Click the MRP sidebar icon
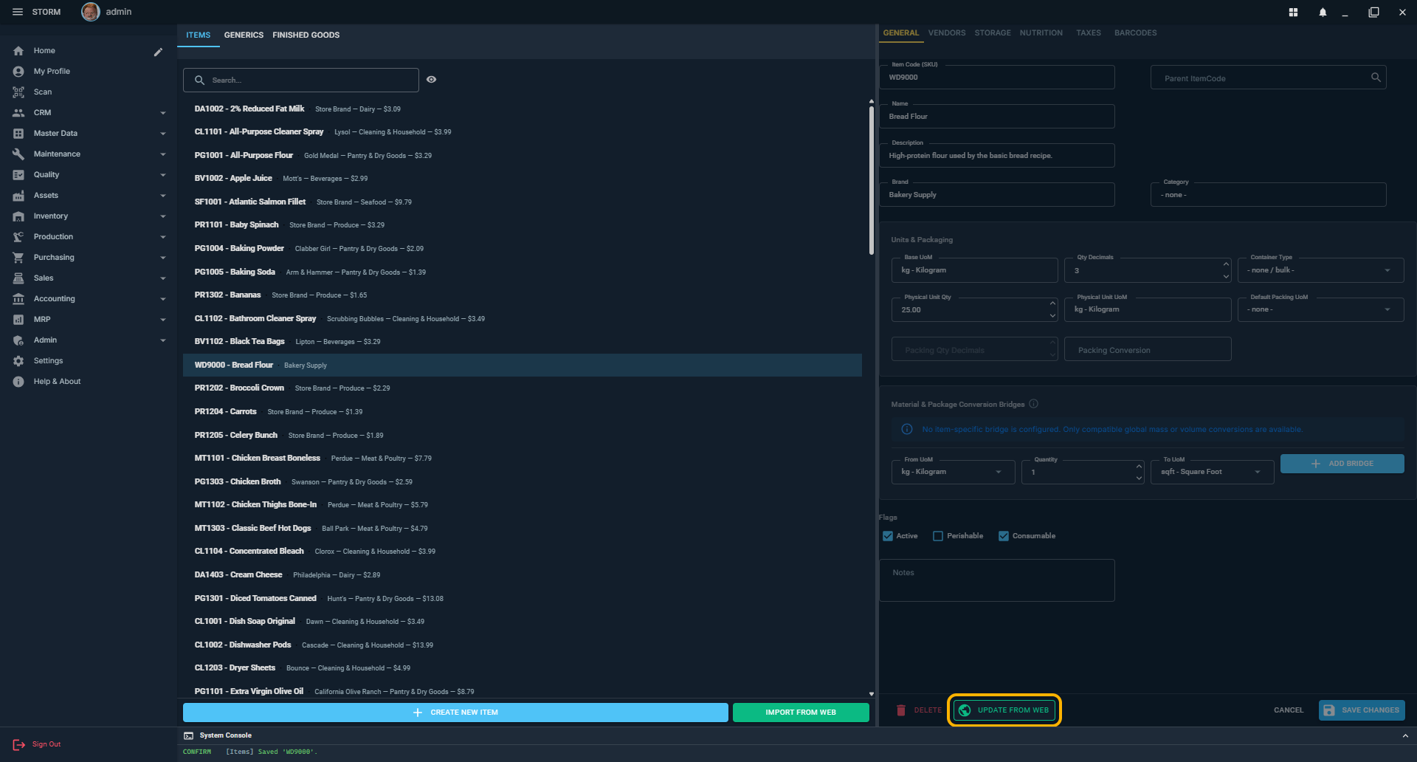Screen dimensions: 1417x762 point(18,320)
